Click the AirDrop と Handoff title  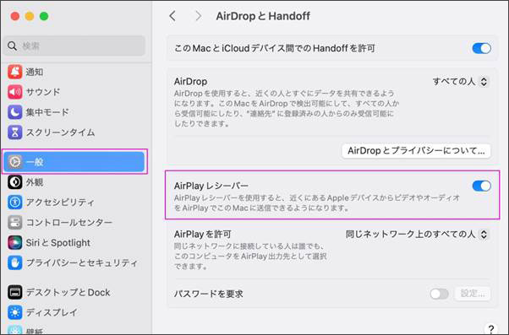pos(263,16)
